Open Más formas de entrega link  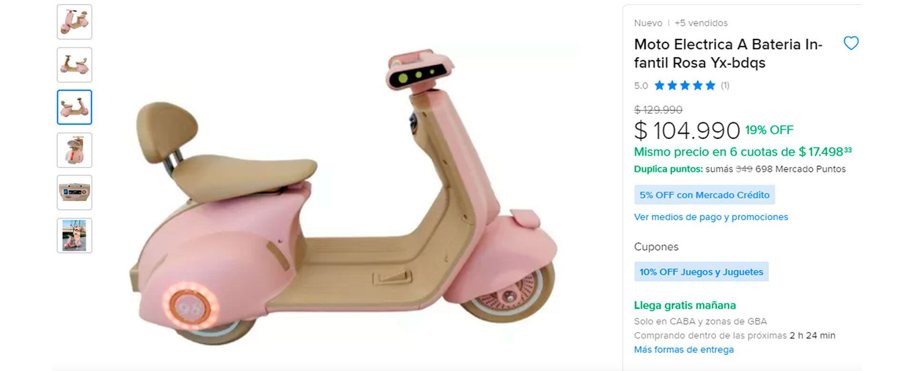pyautogui.click(x=684, y=350)
